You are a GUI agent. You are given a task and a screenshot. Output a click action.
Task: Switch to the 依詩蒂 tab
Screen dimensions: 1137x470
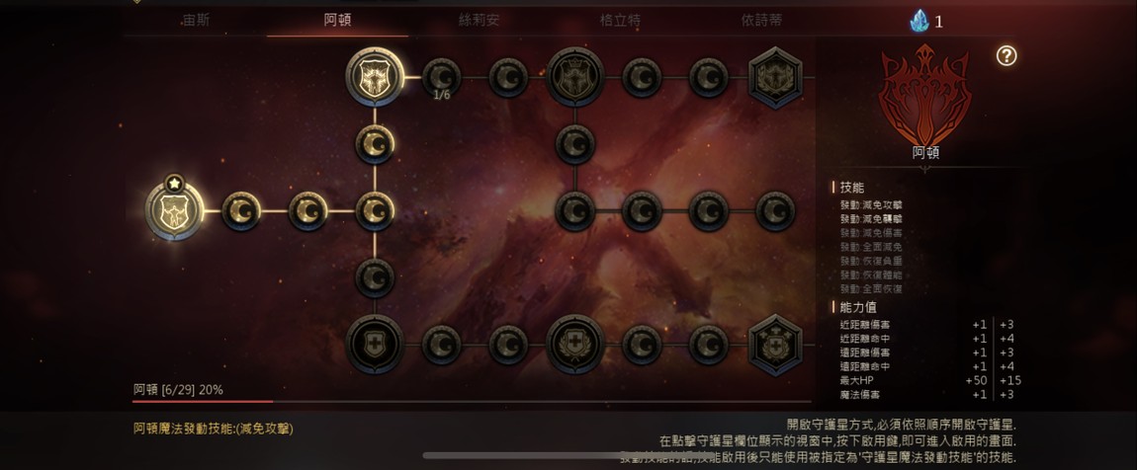tap(761, 21)
